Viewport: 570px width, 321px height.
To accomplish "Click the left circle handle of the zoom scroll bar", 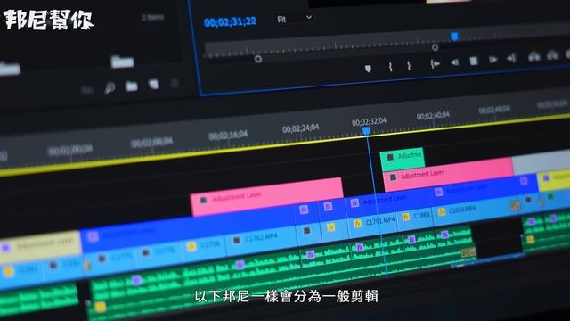I will click(x=257, y=59).
